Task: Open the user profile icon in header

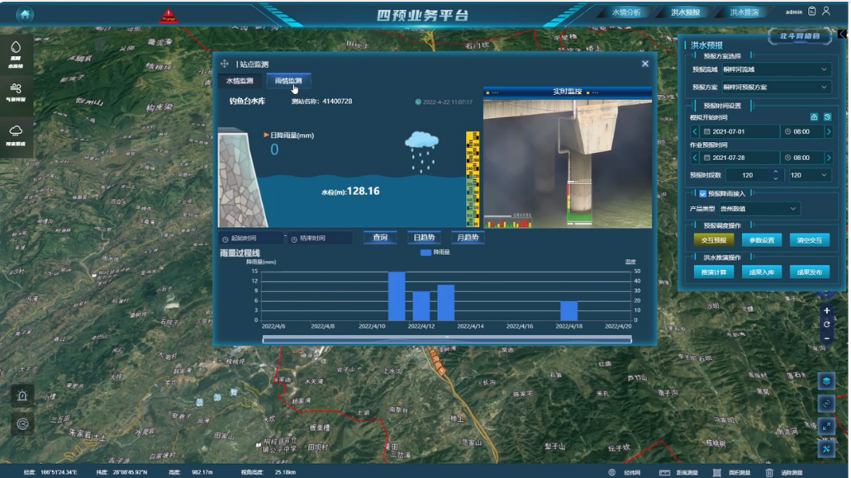Action: coord(826,11)
